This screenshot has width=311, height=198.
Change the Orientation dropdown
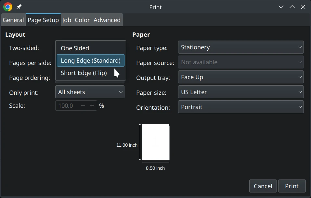click(241, 107)
